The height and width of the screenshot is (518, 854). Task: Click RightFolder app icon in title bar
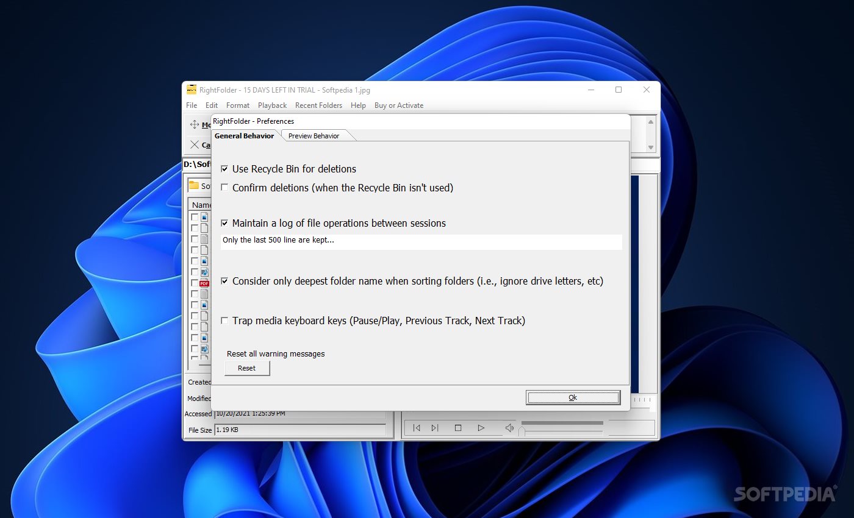click(x=192, y=90)
